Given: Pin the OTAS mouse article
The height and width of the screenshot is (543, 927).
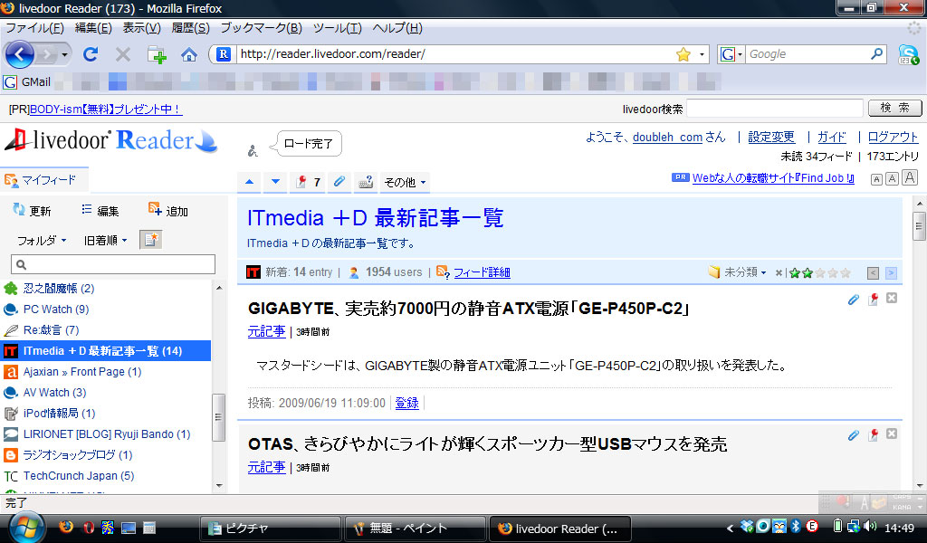Looking at the screenshot, I should [x=874, y=435].
